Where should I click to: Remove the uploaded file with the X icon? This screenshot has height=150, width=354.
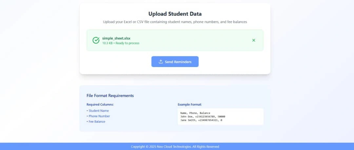click(253, 40)
